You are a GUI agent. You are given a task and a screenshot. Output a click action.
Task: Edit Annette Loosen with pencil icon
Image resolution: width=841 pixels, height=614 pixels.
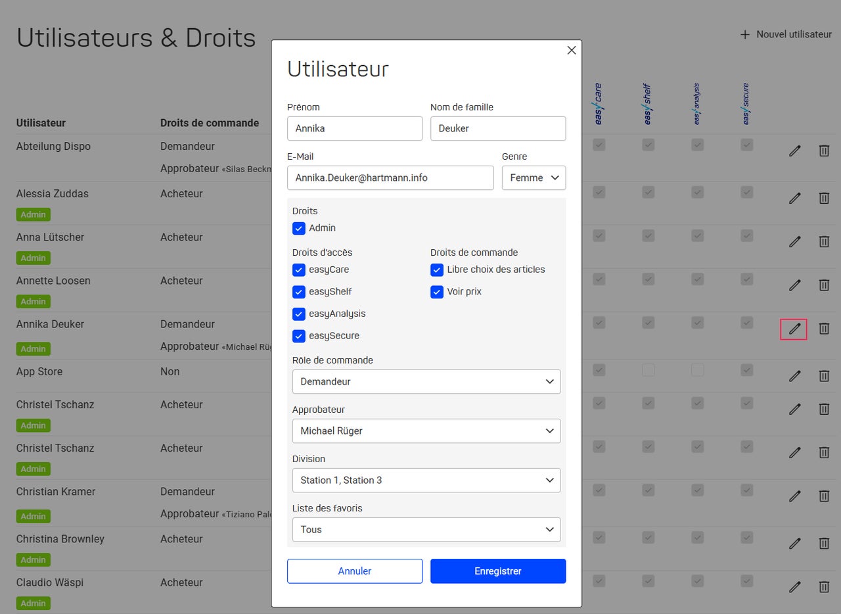point(795,285)
